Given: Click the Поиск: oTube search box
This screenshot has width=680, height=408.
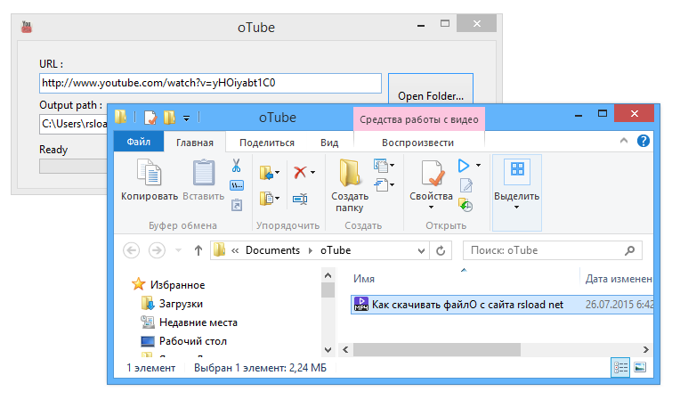Looking at the screenshot, I should (x=553, y=250).
